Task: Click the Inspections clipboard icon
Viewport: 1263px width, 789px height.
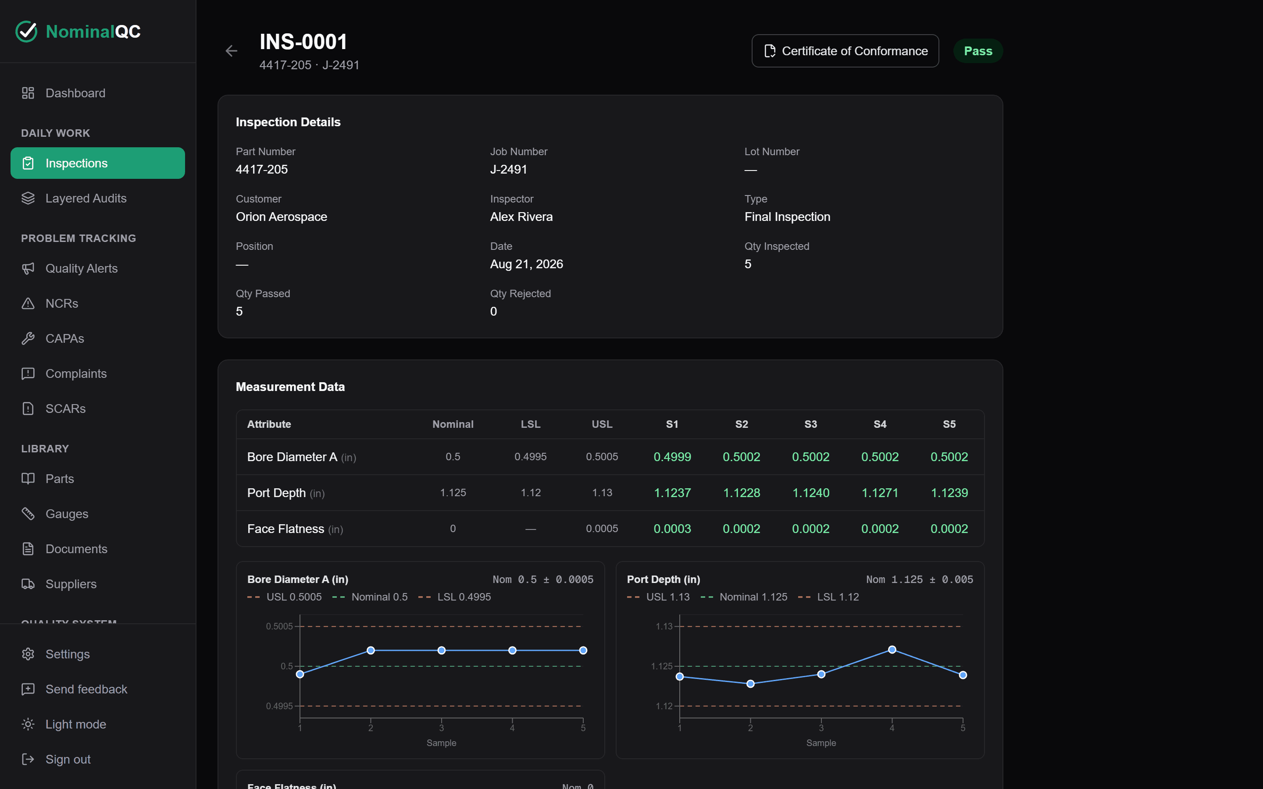Action: (28, 163)
